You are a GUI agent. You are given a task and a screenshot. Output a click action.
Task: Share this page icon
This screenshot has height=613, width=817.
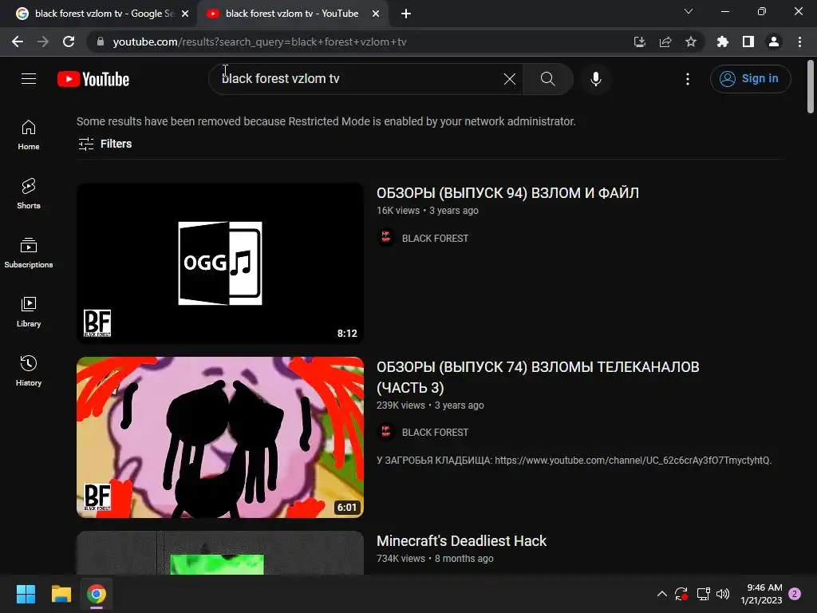click(x=665, y=42)
